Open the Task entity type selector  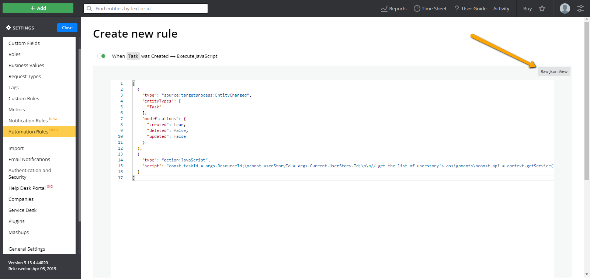133,56
